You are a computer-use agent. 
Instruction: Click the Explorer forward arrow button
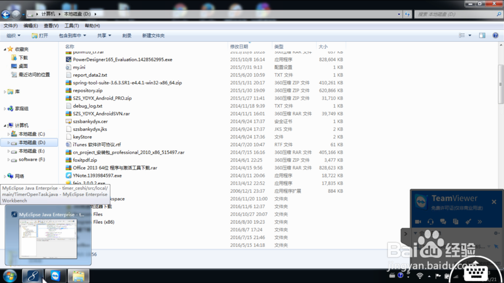16,14
